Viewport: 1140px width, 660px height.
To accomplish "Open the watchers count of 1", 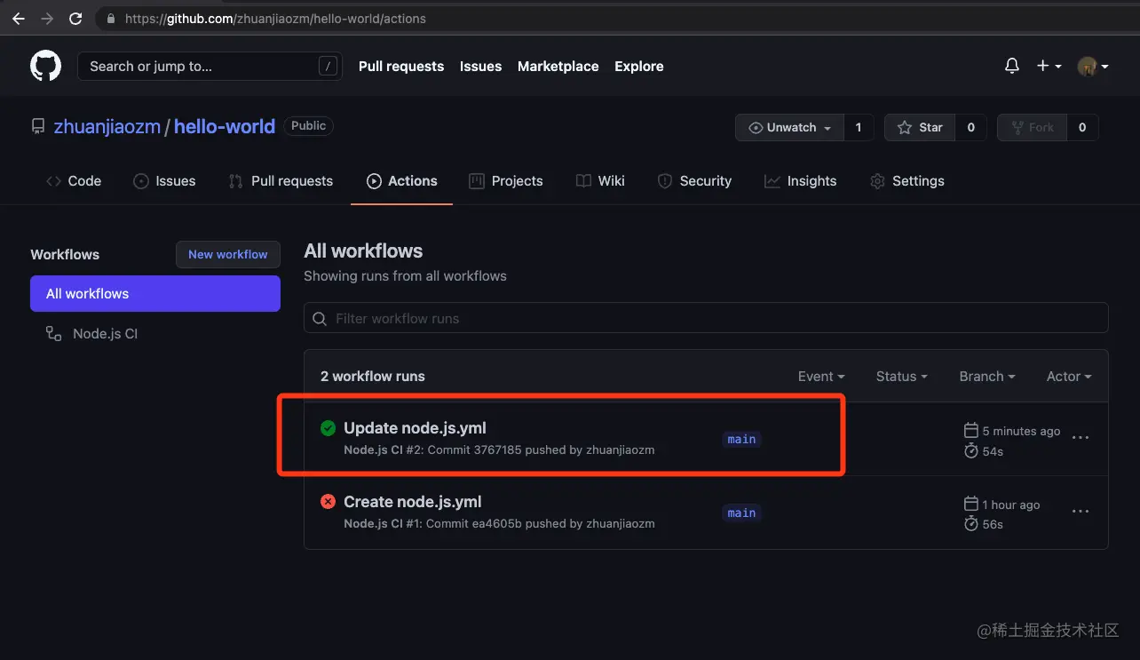I will pyautogui.click(x=859, y=127).
